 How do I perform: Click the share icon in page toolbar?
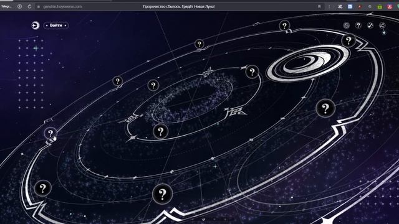click(382, 26)
